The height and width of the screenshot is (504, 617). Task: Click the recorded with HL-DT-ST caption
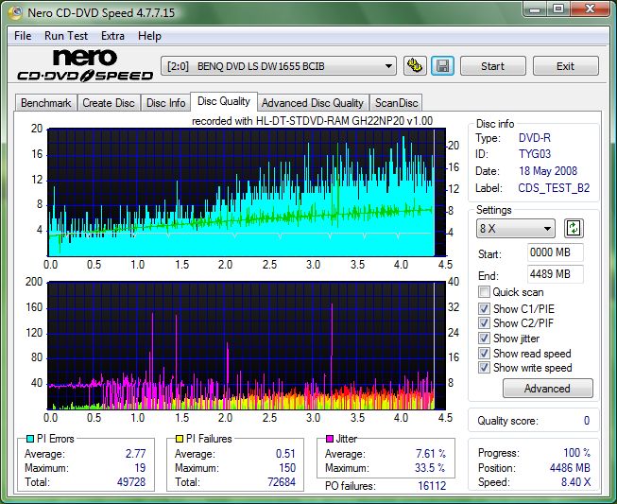tap(312, 121)
